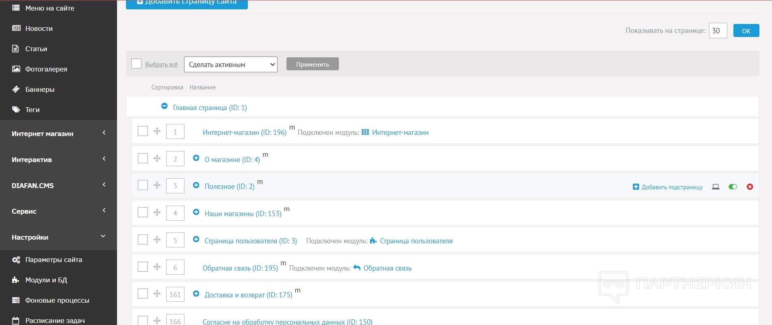This screenshot has height=325, width=772.
Task: Click the drag handle for Страница пользователя row
Action: 157,240
